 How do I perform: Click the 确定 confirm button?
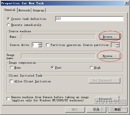coord(75,110)
